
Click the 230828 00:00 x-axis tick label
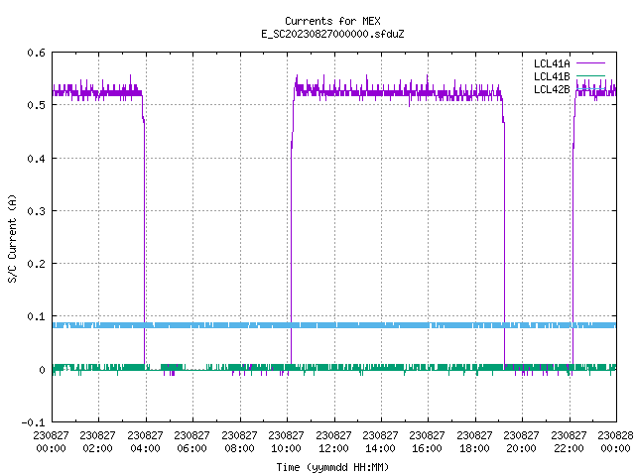[615, 442]
